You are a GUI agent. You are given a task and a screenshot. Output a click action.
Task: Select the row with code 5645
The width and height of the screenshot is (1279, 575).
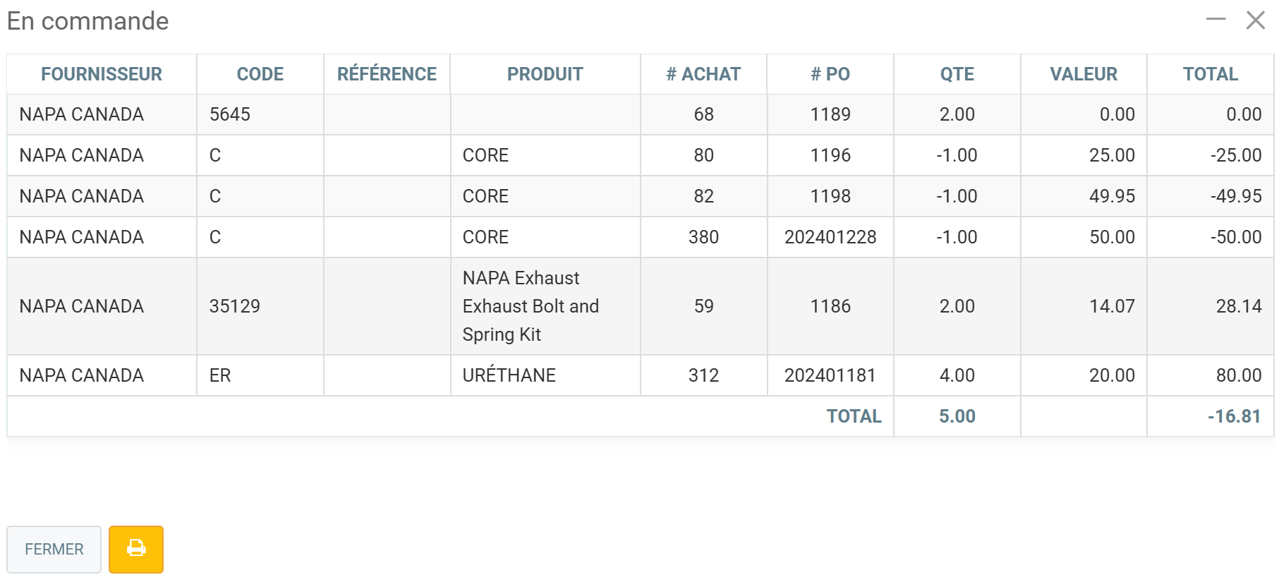230,114
